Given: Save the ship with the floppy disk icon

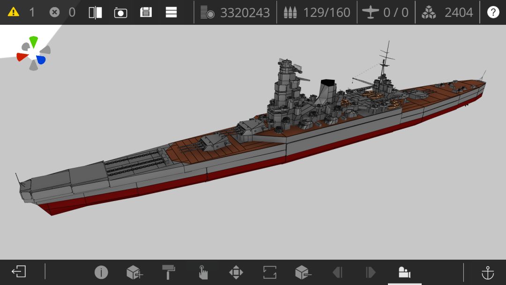Looking at the screenshot, I should coord(146,12).
